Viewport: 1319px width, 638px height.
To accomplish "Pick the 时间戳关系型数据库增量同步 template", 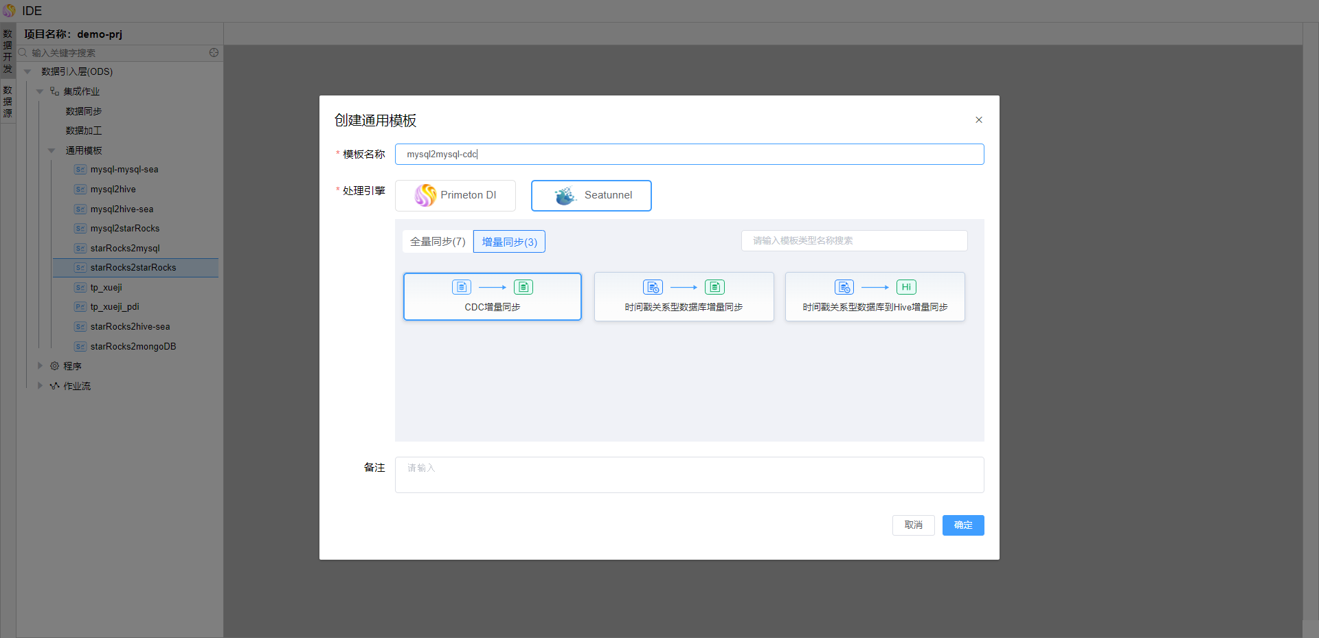I will (684, 297).
